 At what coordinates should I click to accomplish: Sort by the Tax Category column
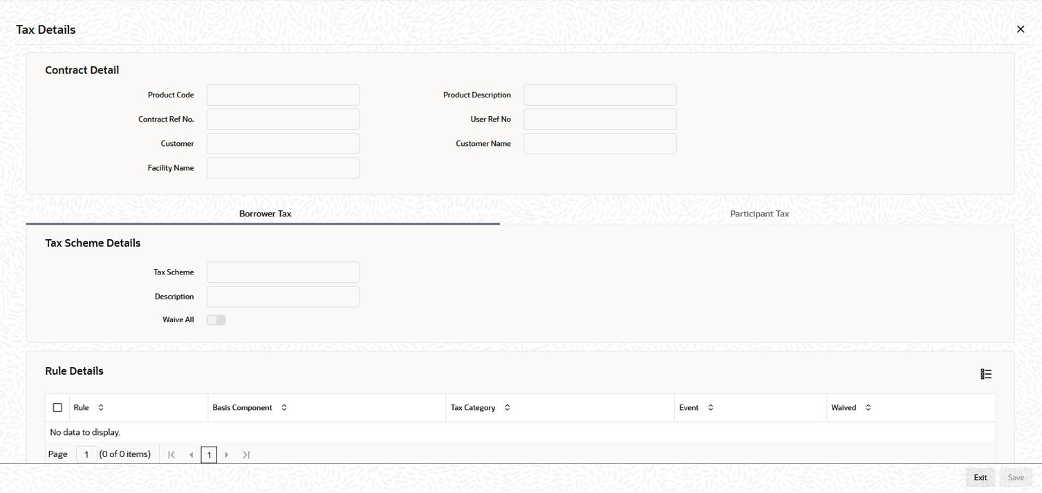pyautogui.click(x=507, y=408)
